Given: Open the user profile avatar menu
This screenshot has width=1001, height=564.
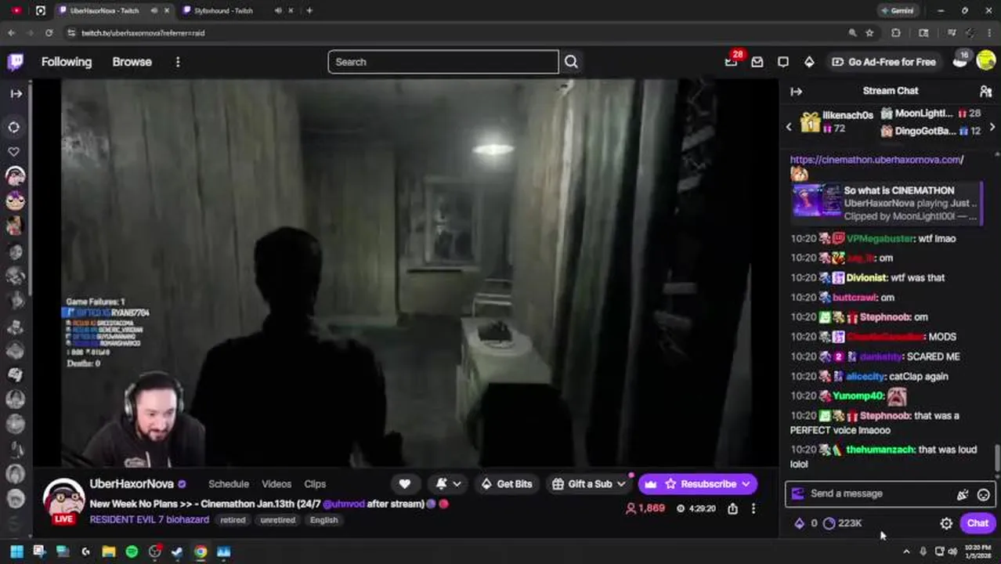Looking at the screenshot, I should 985,61.
